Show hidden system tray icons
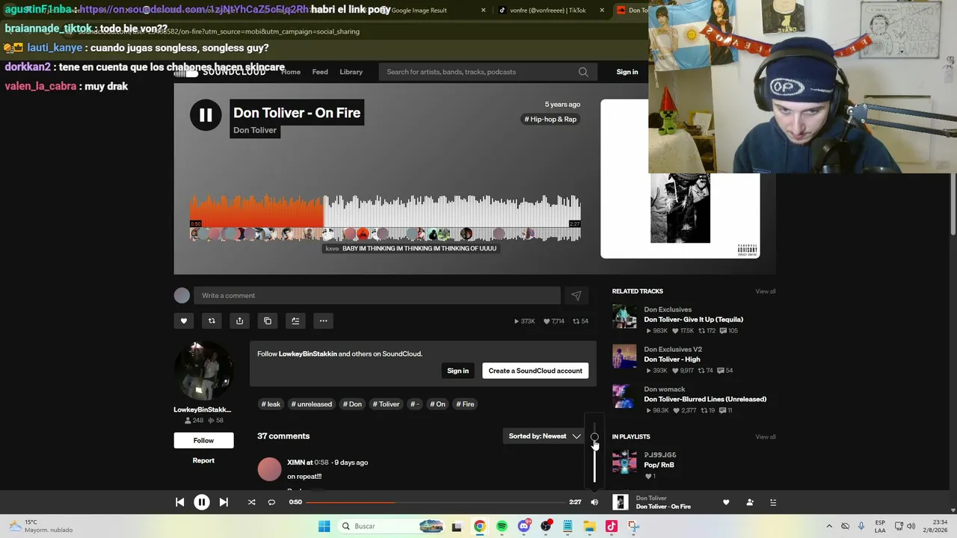Image resolution: width=957 pixels, height=538 pixels. [829, 526]
